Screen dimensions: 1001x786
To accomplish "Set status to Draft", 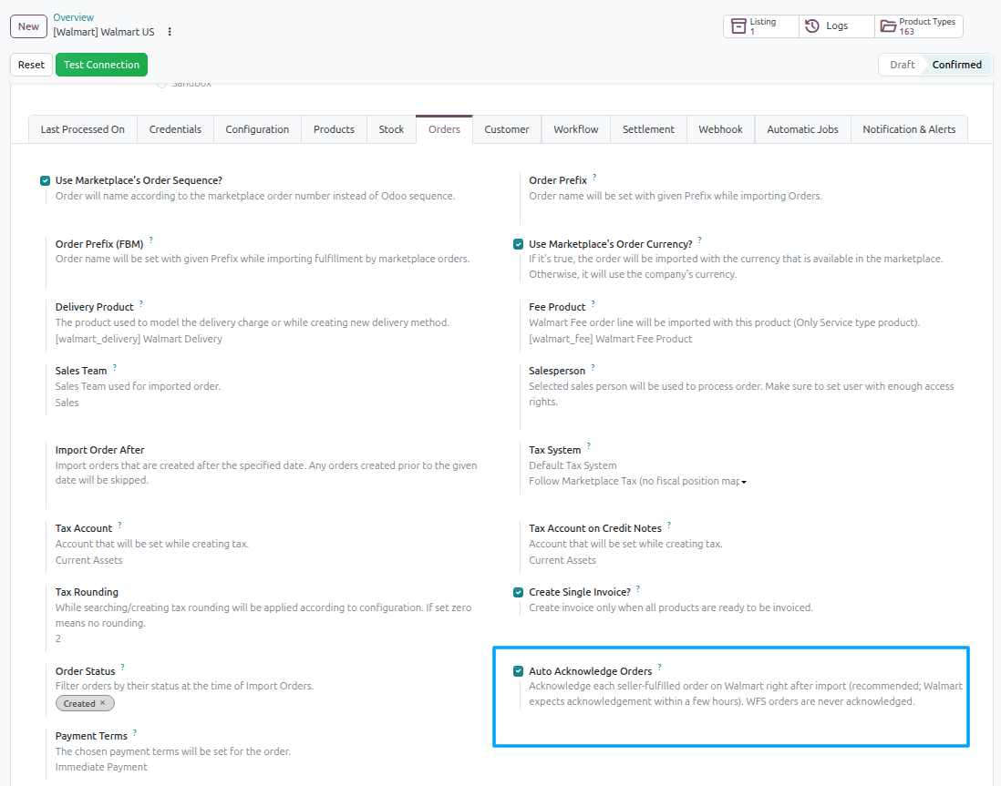I will [902, 65].
